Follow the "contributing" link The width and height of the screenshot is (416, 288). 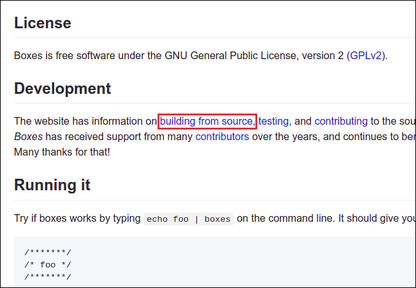pyautogui.click(x=341, y=121)
